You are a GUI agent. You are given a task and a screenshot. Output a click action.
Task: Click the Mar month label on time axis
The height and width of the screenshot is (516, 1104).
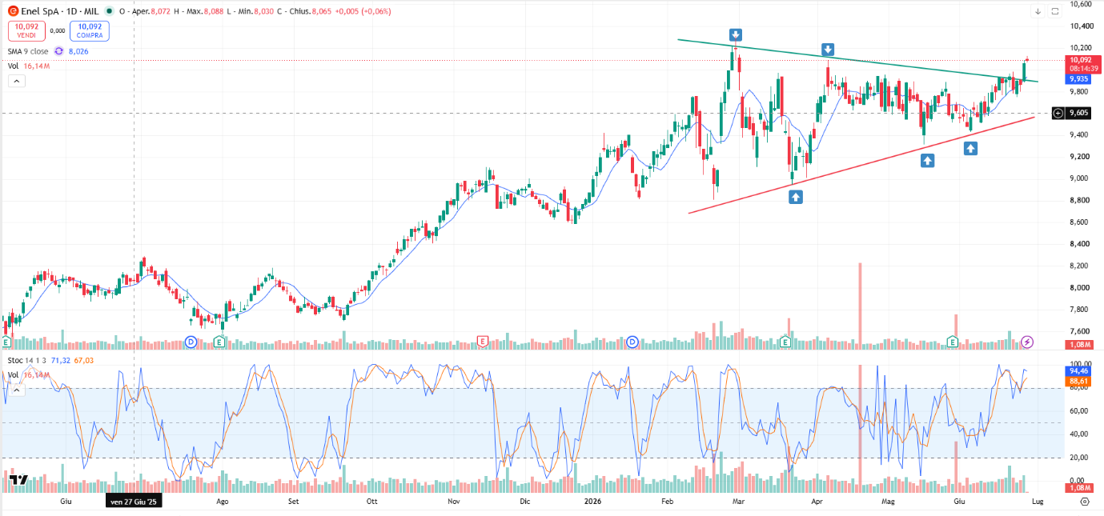coord(739,502)
